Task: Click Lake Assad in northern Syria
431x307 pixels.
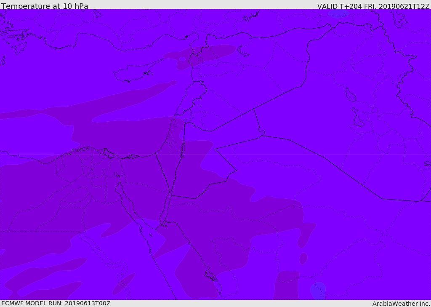Action: click(242, 51)
